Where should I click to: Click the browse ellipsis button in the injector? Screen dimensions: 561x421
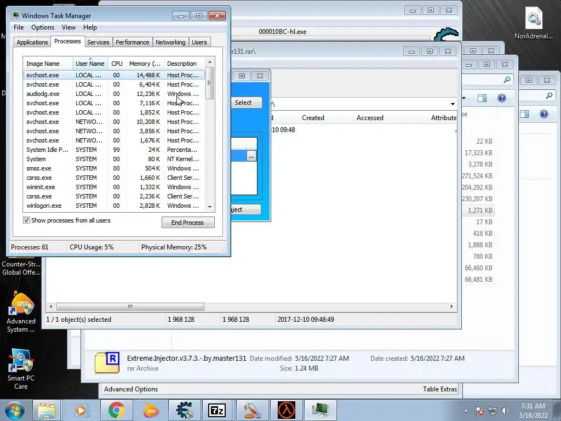251,156
